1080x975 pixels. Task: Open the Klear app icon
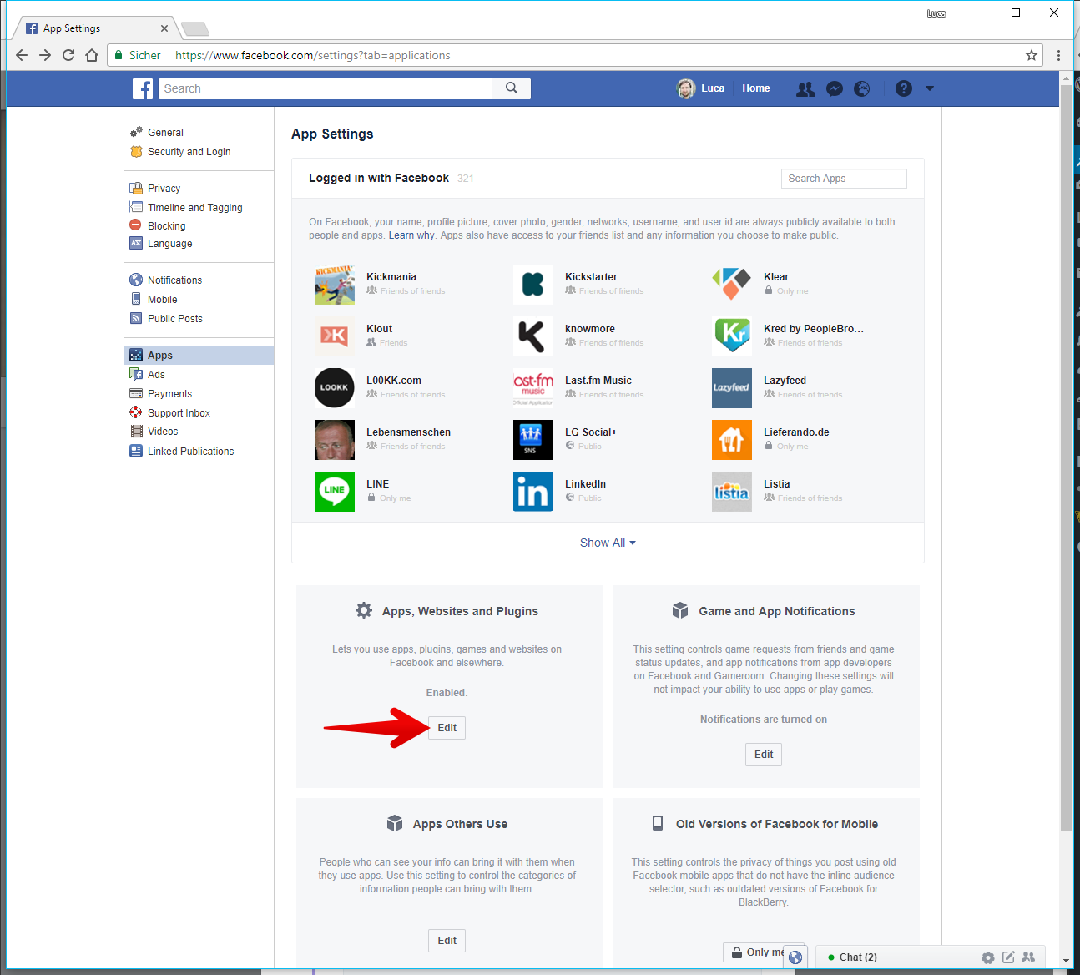732,285
